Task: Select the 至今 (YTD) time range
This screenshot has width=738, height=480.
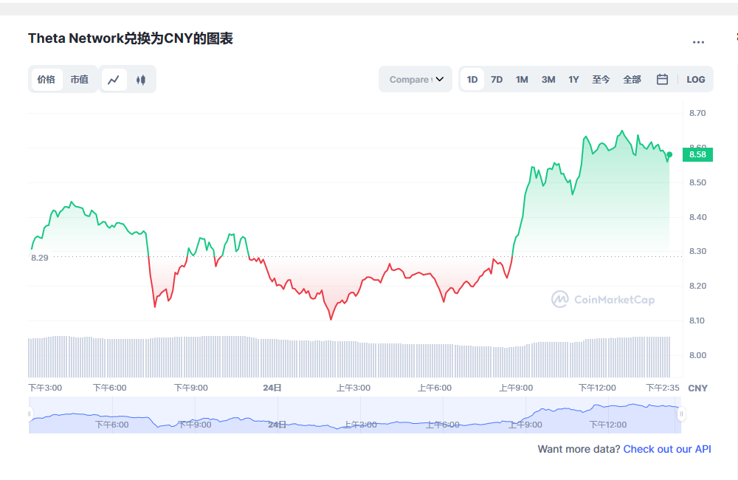Action: (x=601, y=80)
